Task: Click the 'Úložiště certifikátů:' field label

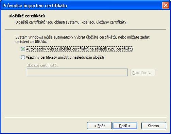Action: (x=42, y=65)
